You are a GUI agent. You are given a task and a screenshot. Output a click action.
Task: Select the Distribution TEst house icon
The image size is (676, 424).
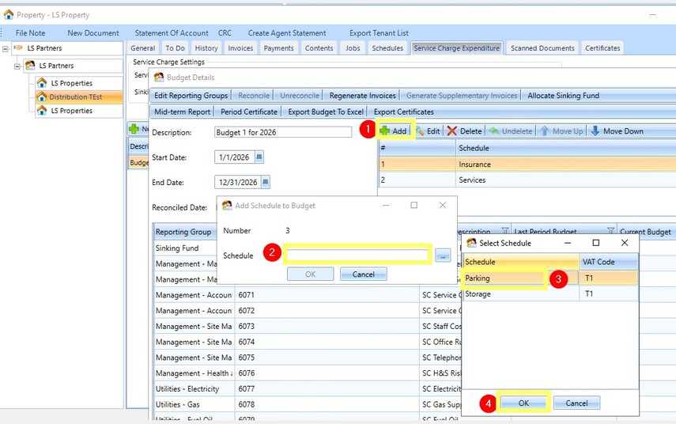(x=41, y=97)
